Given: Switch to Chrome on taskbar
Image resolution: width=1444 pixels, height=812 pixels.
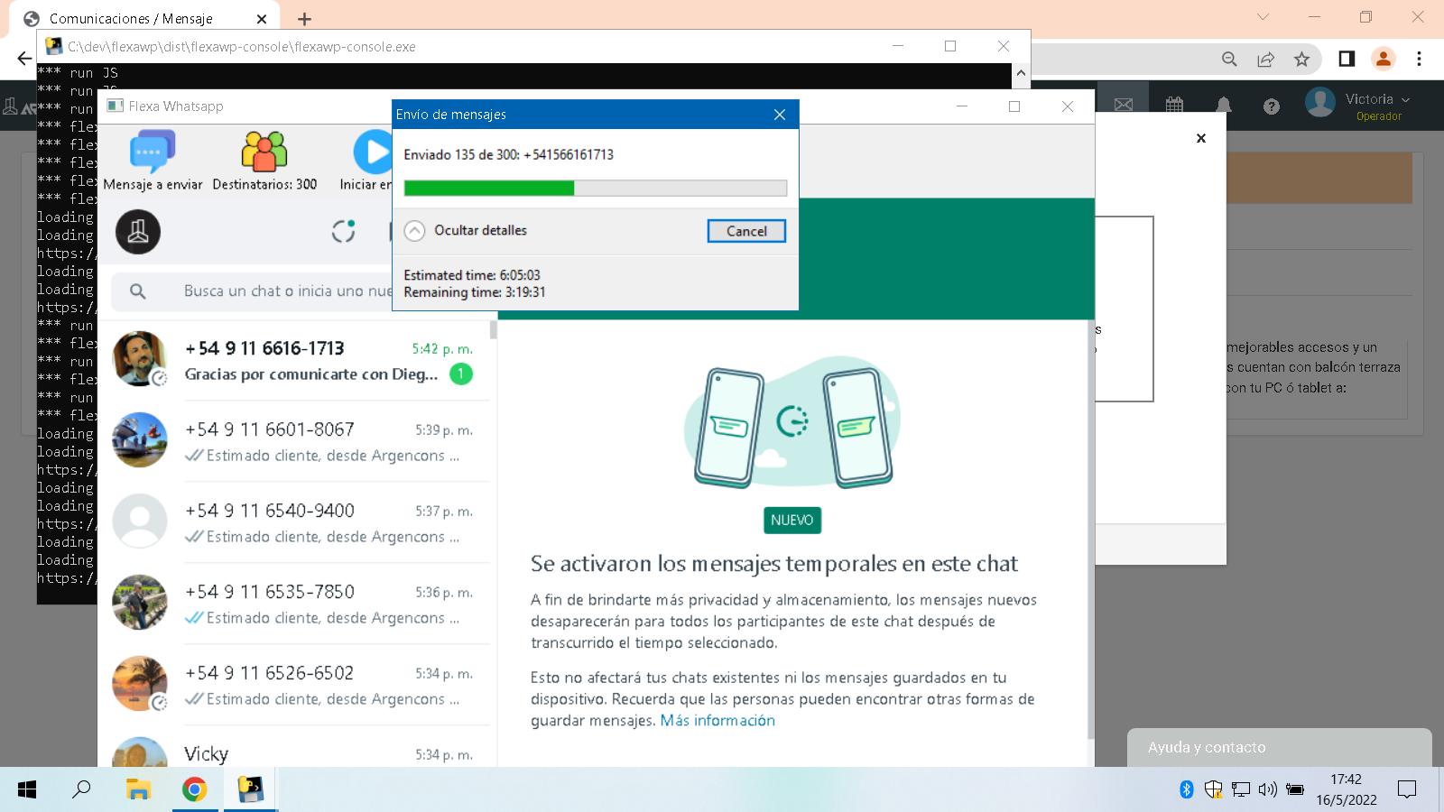Looking at the screenshot, I should pos(194,790).
